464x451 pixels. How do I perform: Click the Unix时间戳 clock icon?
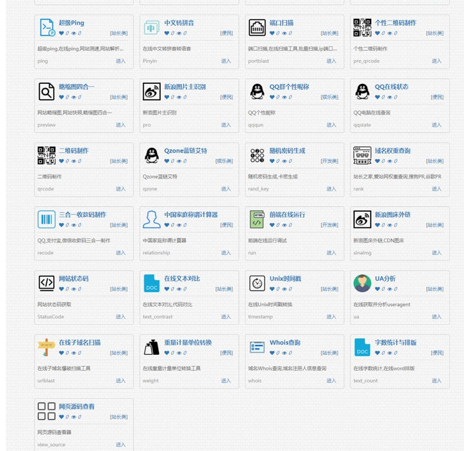[257, 283]
